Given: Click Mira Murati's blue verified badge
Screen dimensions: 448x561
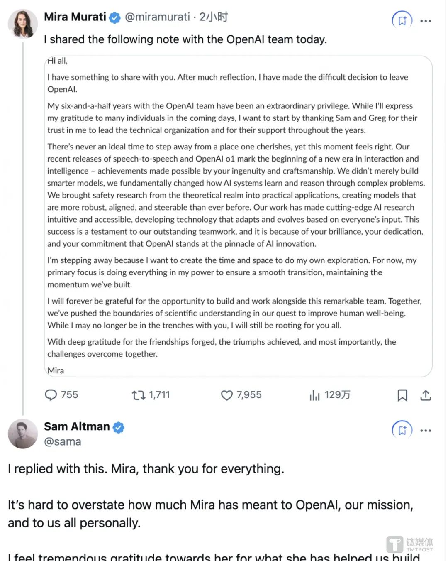Looking at the screenshot, I should tap(115, 17).
